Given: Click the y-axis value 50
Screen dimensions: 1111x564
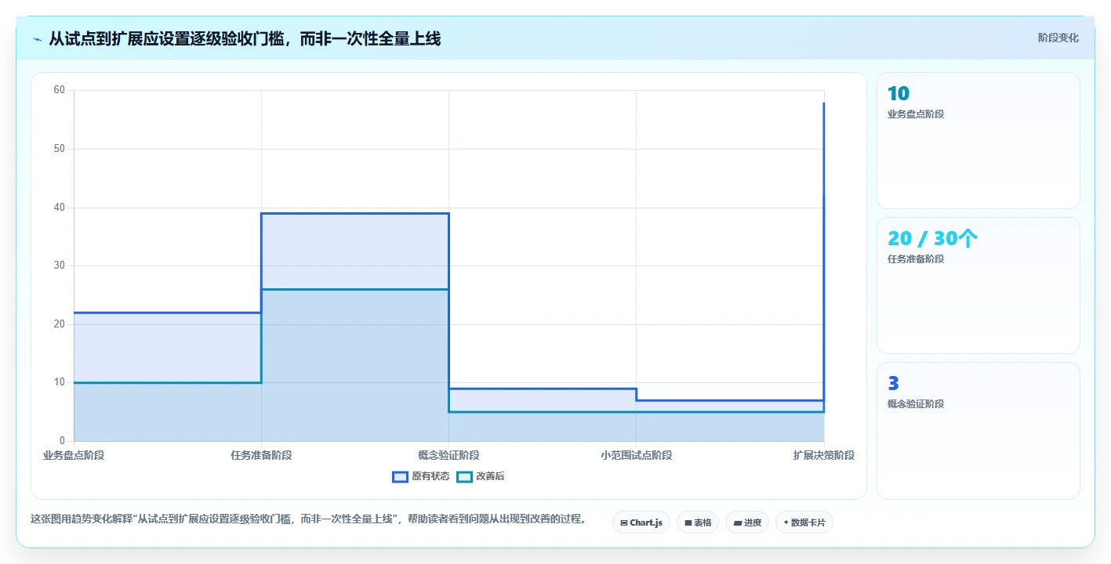Looking at the screenshot, I should coord(60,149).
